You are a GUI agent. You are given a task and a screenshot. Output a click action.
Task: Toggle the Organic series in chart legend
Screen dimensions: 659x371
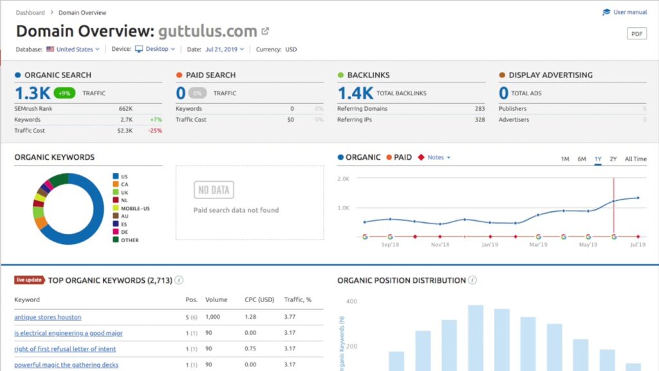coord(359,157)
